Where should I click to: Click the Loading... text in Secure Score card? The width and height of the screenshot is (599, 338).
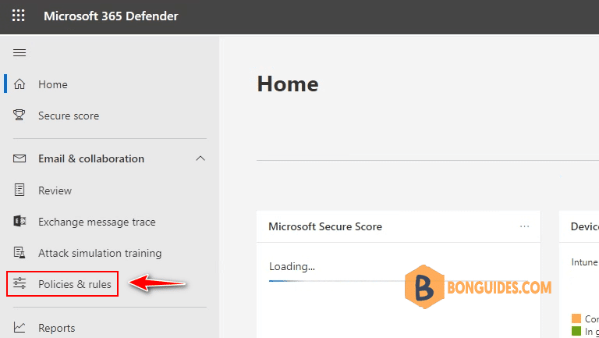pos(292,266)
